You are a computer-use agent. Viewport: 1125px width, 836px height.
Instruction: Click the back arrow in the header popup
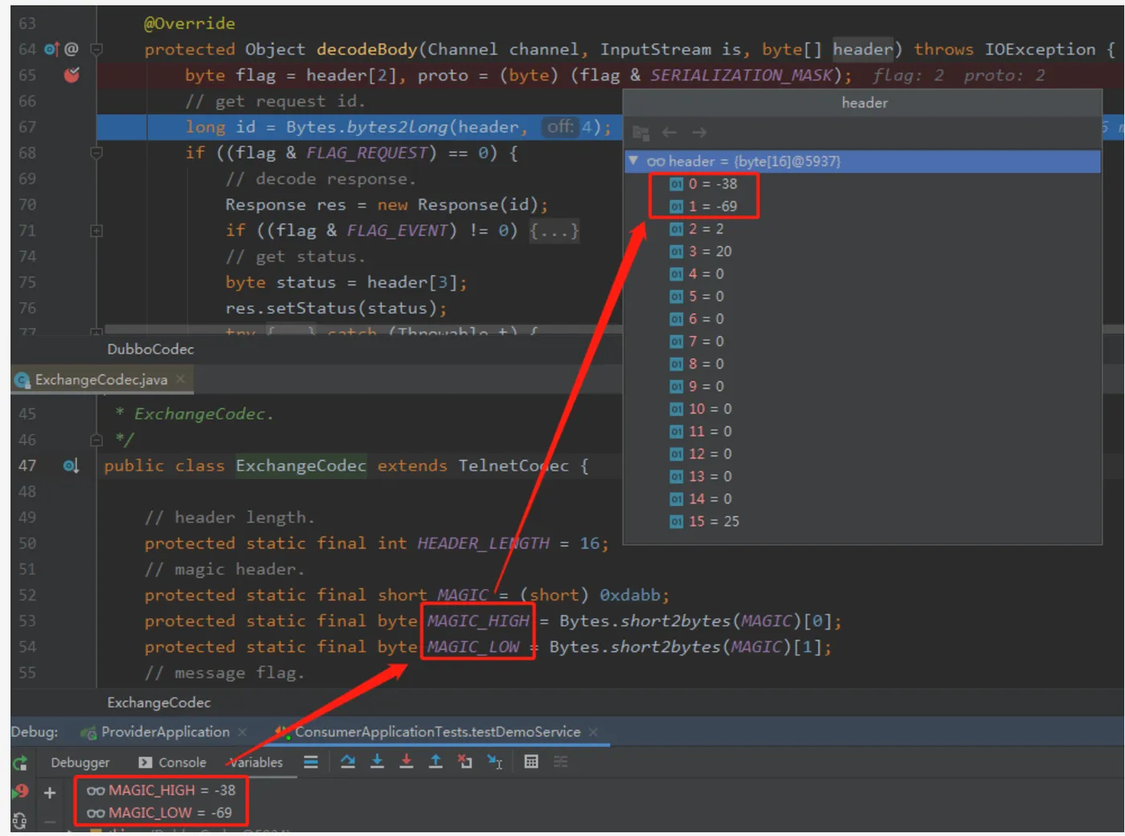tap(669, 132)
